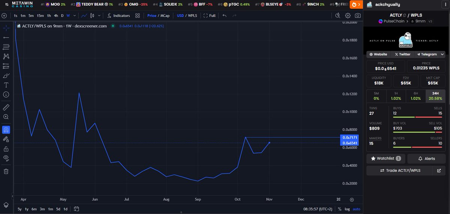Click the PulseChain chain link
This screenshot has height=214, width=450.
tap(391, 21)
